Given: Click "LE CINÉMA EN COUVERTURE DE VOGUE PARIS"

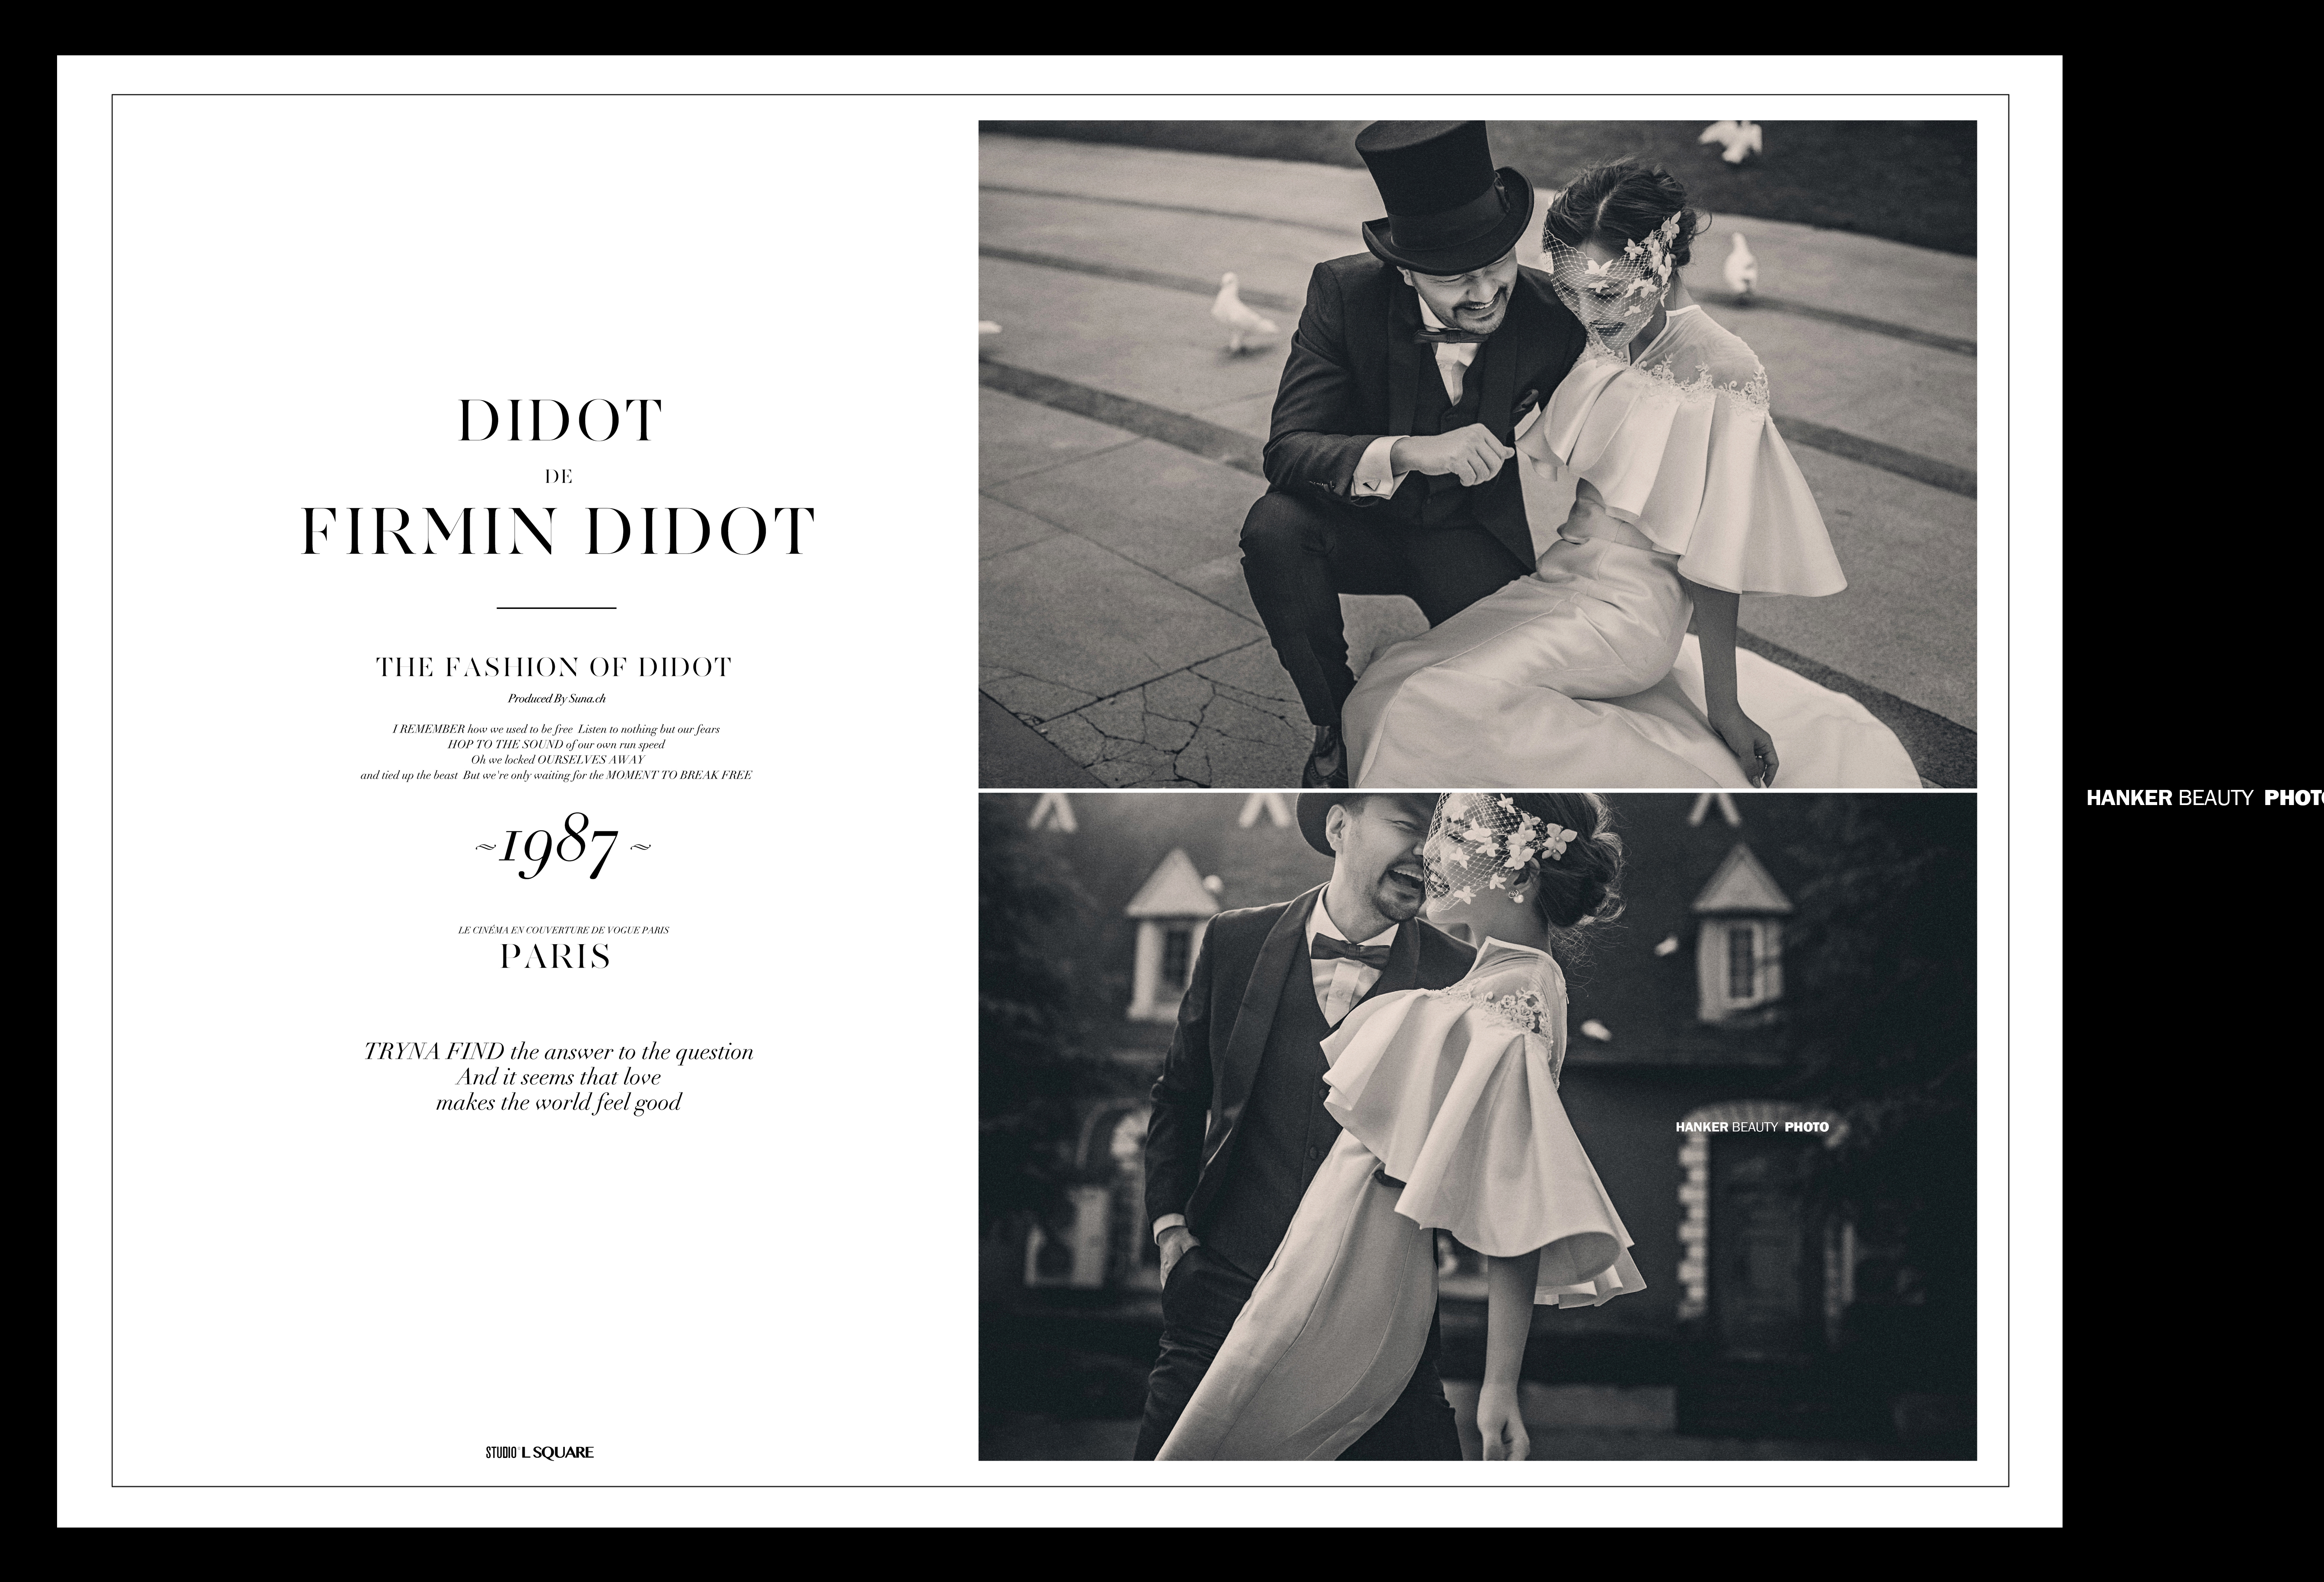Looking at the screenshot, I should (564, 930).
